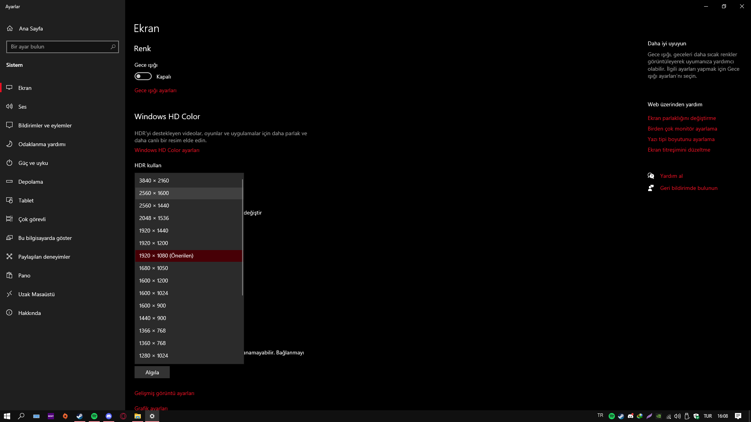Select 3840 × 2160 resolution
This screenshot has width=751, height=422.
(x=189, y=181)
